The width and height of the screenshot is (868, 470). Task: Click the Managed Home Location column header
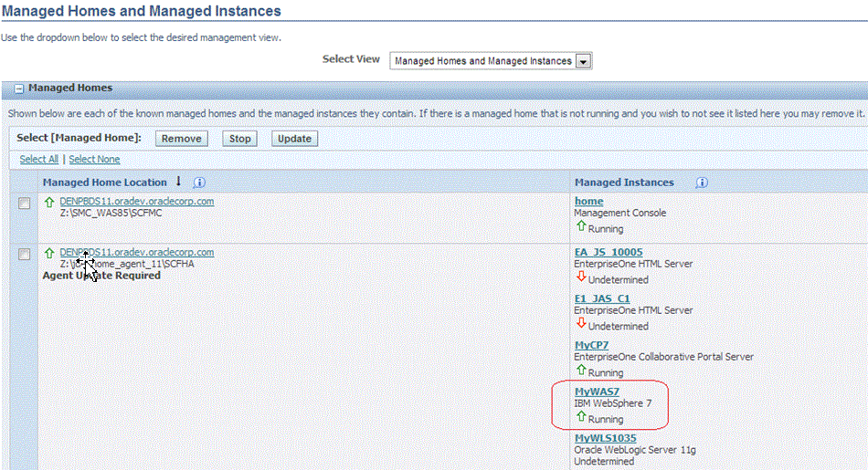[x=105, y=183]
